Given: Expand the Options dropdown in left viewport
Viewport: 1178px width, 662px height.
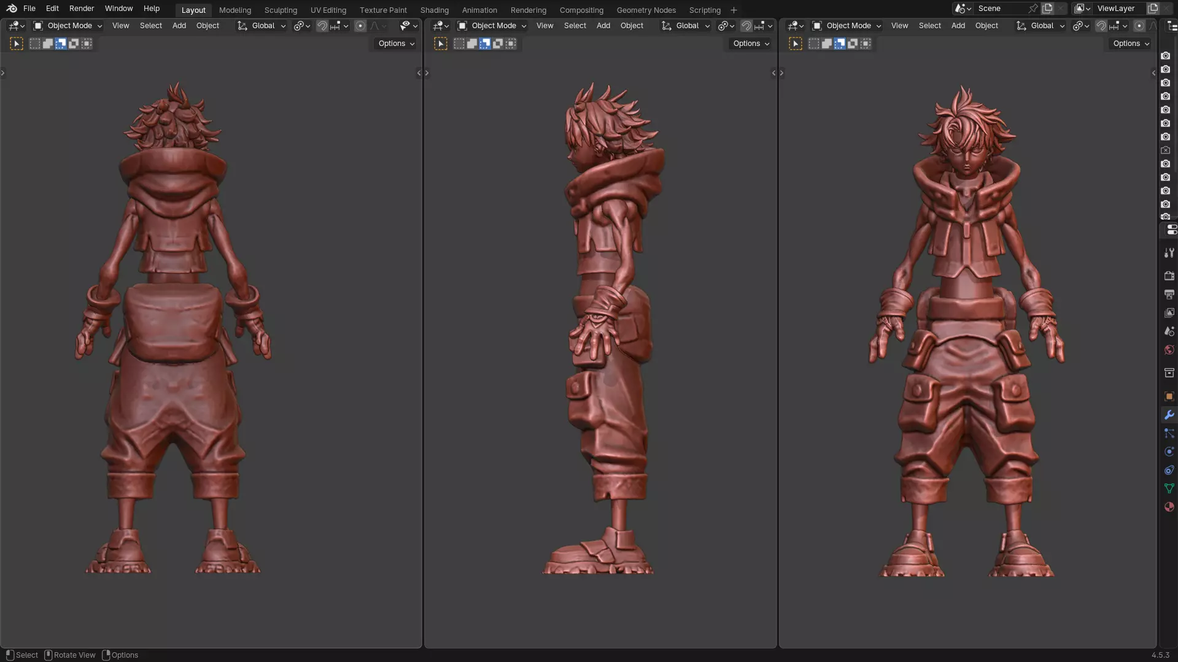Looking at the screenshot, I should (x=396, y=44).
